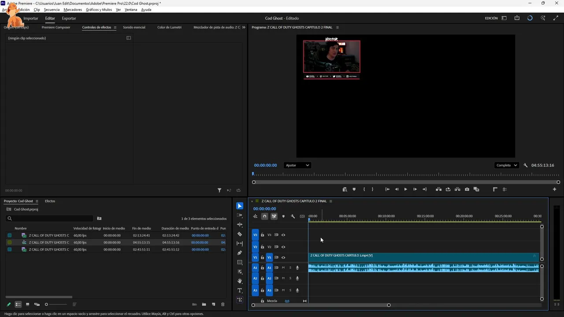This screenshot has width=564, height=317.
Task: Select the Rectangle tool
Action: pos(240,262)
